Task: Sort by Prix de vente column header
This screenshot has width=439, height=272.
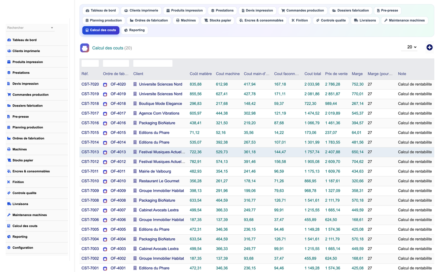Action: coord(336,74)
